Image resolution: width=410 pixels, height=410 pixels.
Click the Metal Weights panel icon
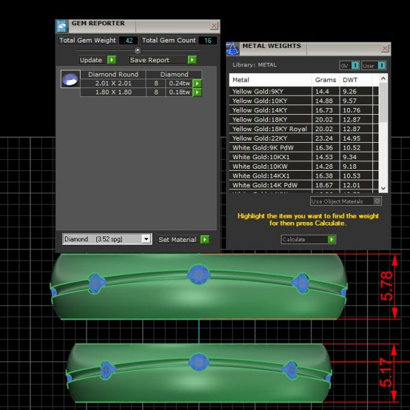point(232,49)
